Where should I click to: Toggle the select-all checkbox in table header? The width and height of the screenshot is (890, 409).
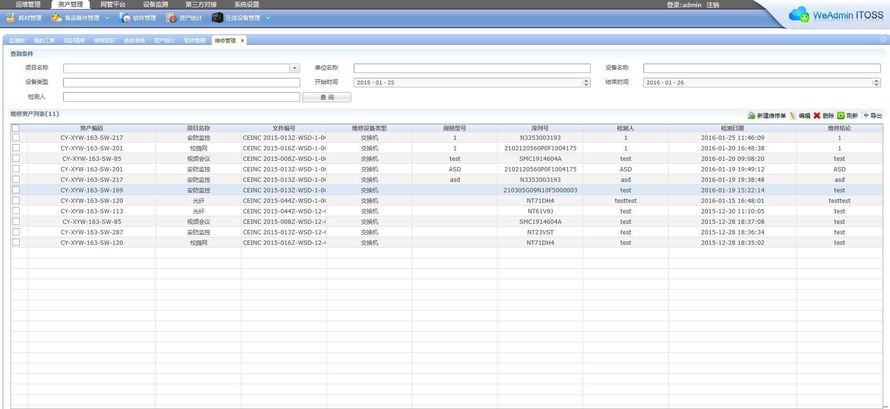coord(16,128)
